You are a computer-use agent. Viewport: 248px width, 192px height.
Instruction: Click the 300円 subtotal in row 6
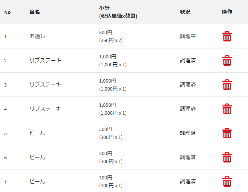pos(106,154)
